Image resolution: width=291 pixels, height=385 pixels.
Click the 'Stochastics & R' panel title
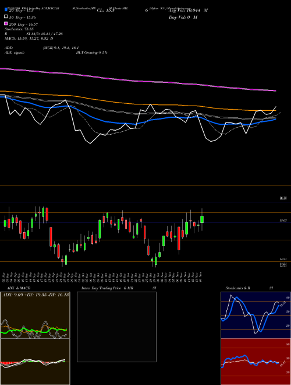237,288
